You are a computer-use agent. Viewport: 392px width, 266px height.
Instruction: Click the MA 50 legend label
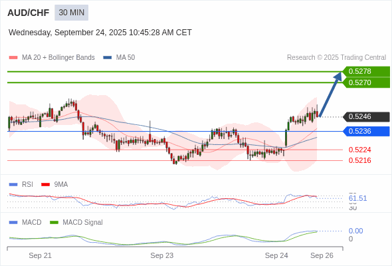coord(126,58)
